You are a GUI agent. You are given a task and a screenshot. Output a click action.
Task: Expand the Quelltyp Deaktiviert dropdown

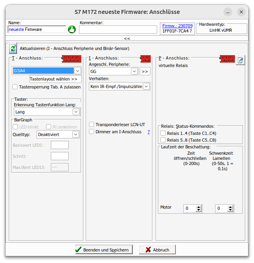76,134
